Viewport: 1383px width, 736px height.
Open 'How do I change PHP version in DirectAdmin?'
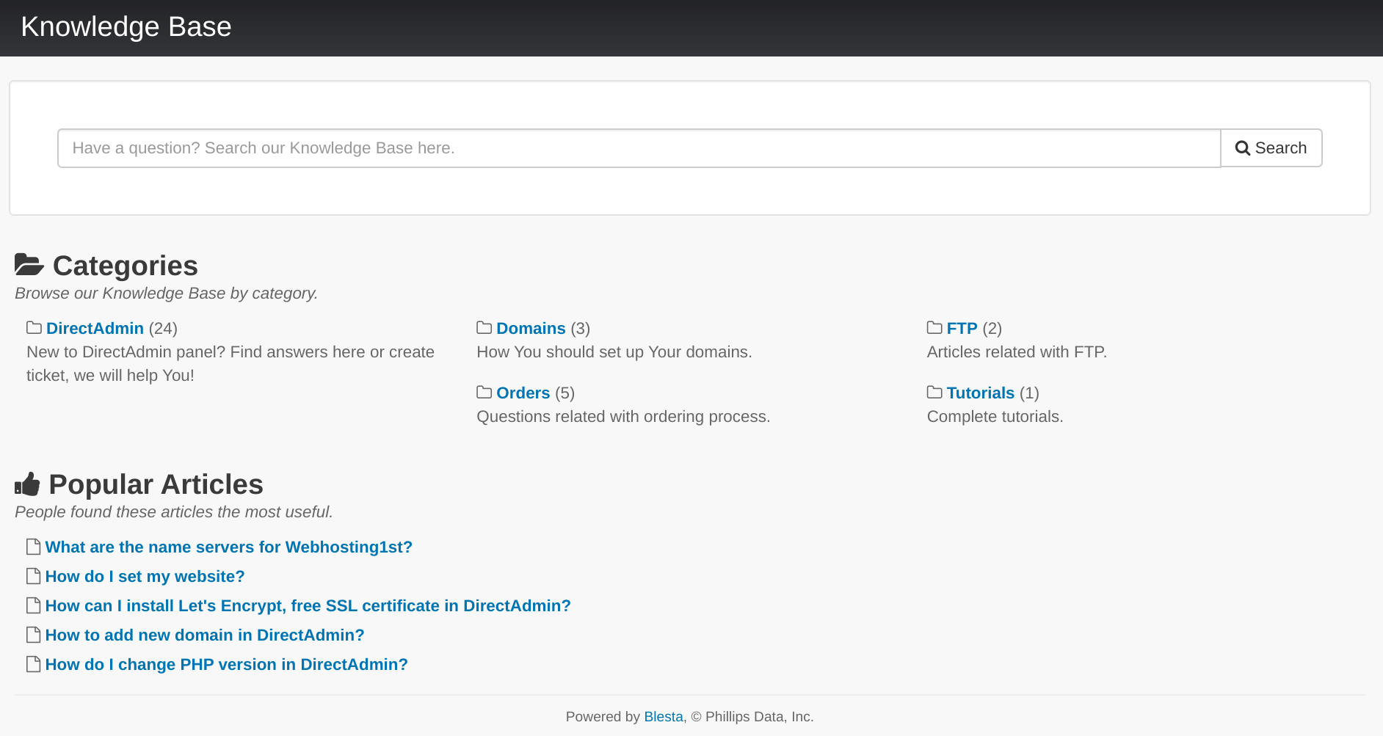click(226, 664)
